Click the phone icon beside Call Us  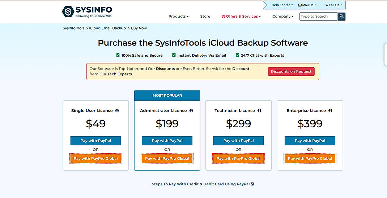[x=327, y=5]
